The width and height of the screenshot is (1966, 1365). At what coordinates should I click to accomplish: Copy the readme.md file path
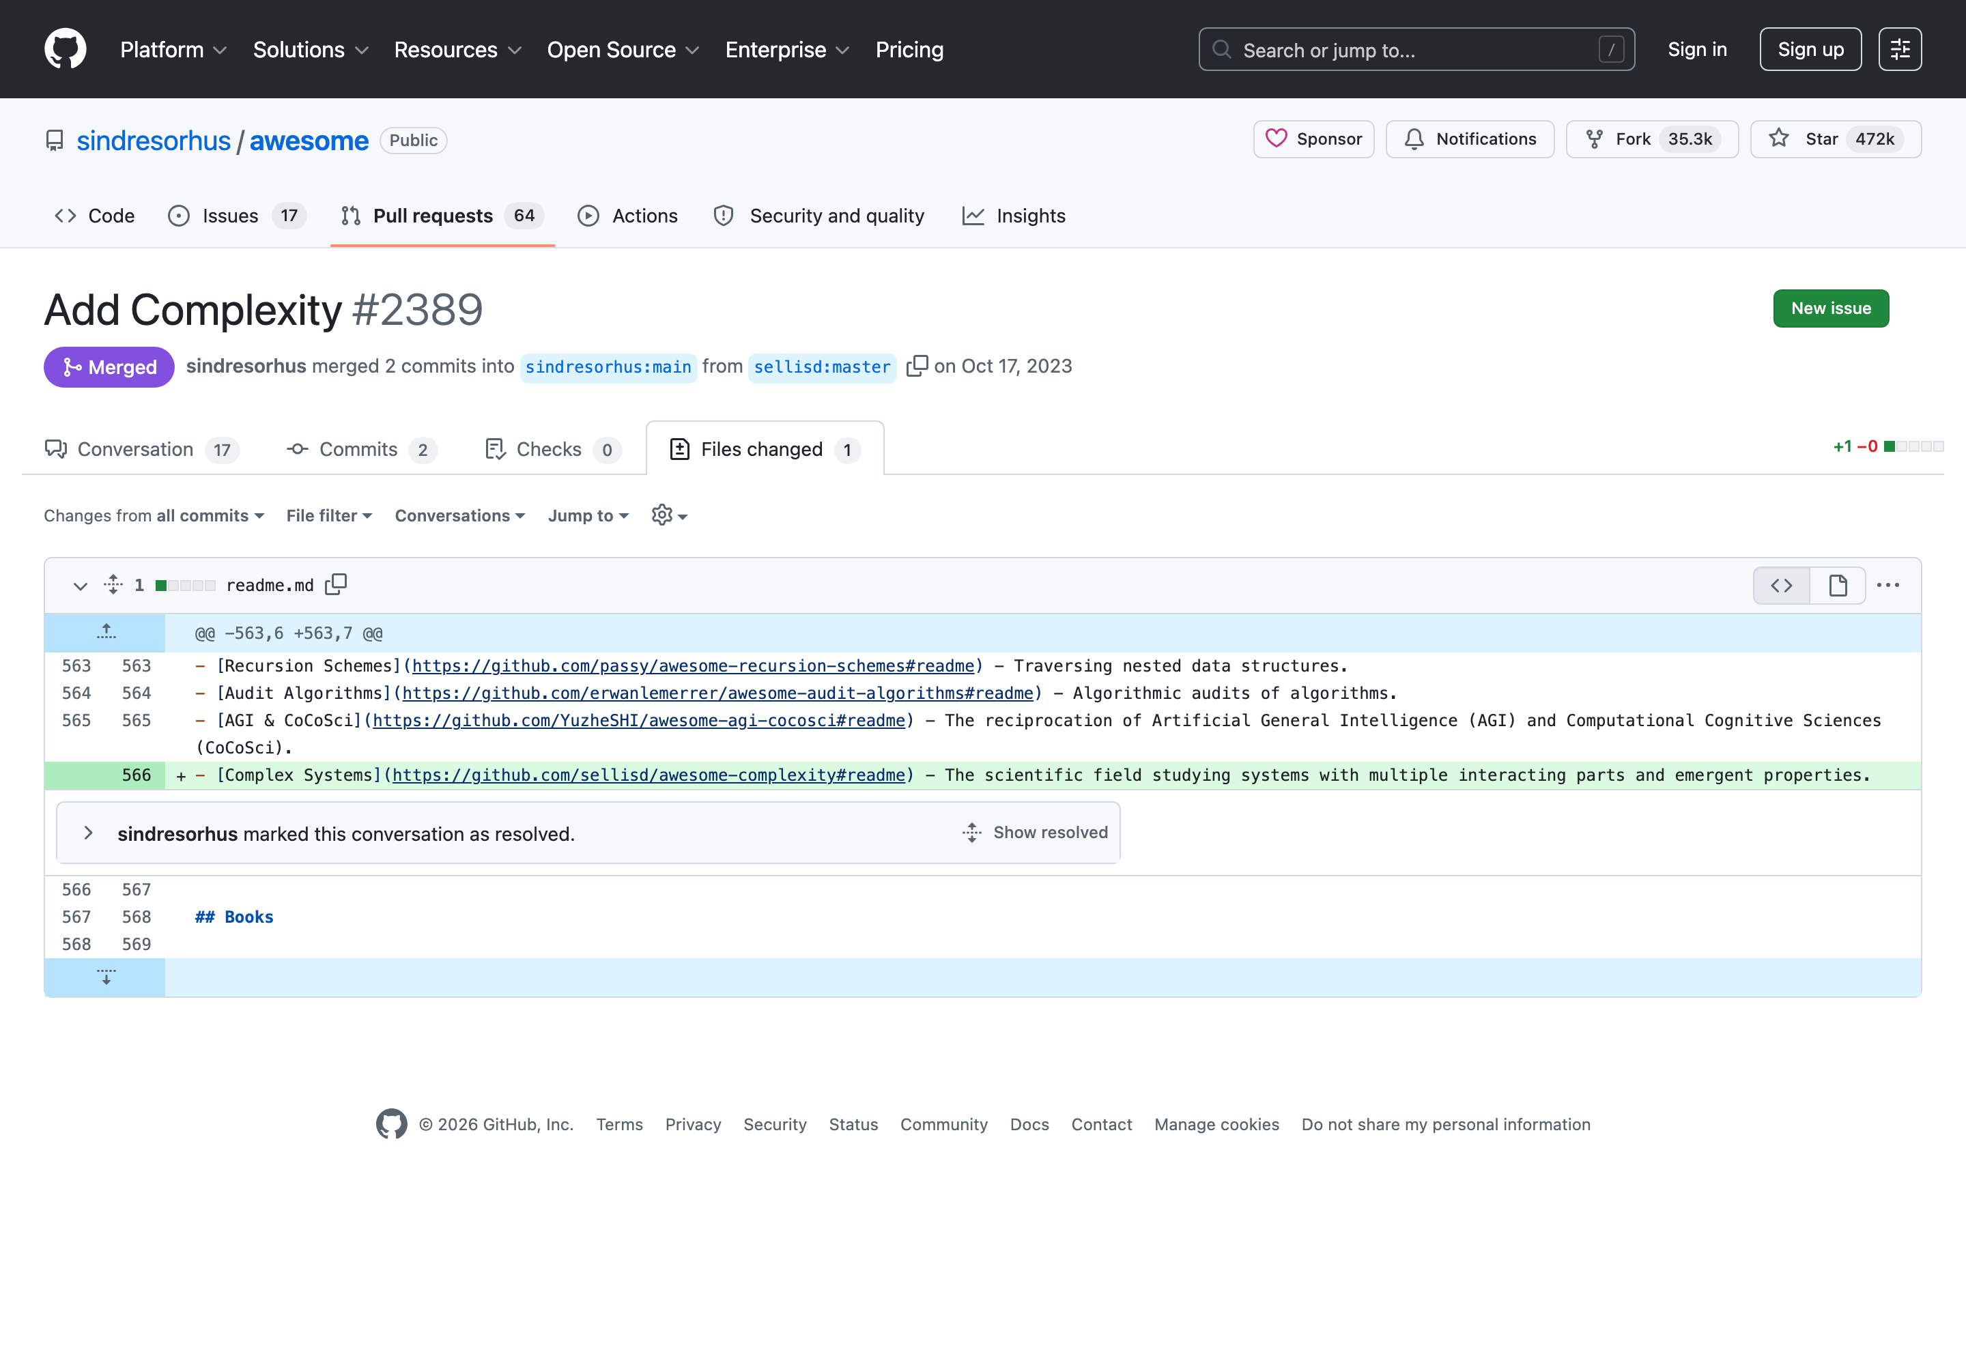337,584
